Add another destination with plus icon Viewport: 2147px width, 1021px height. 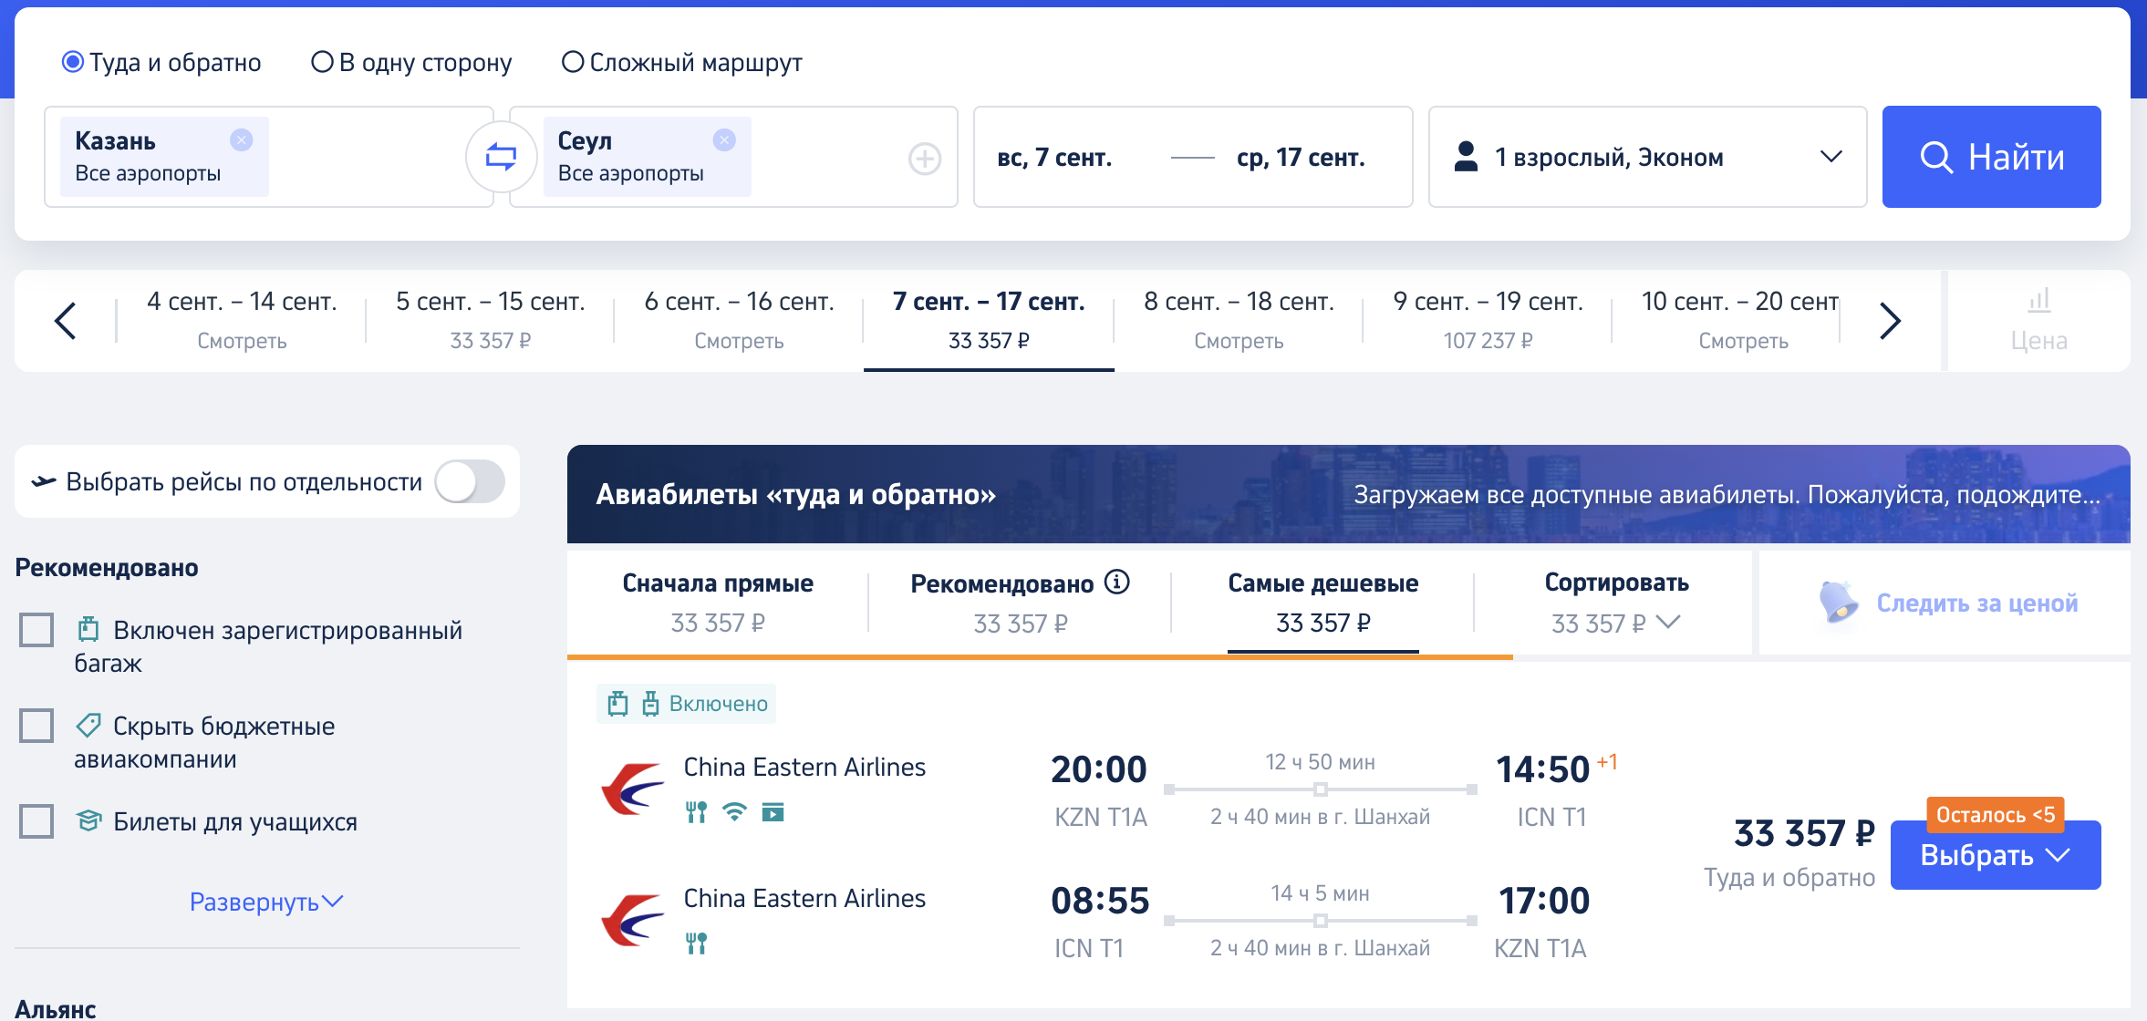(x=925, y=159)
